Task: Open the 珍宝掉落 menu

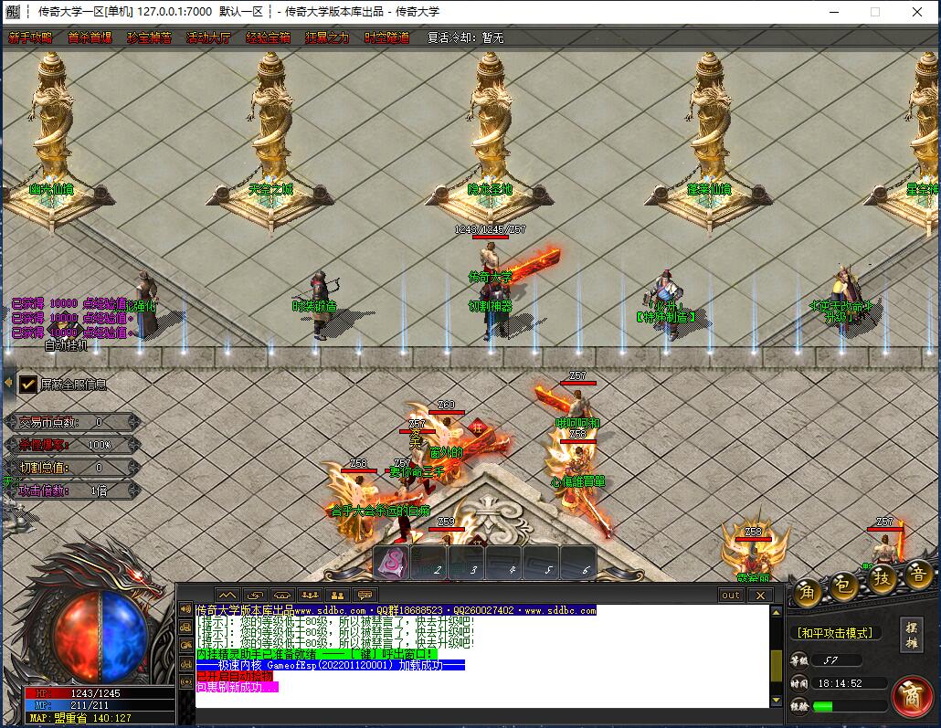Action: [150, 37]
